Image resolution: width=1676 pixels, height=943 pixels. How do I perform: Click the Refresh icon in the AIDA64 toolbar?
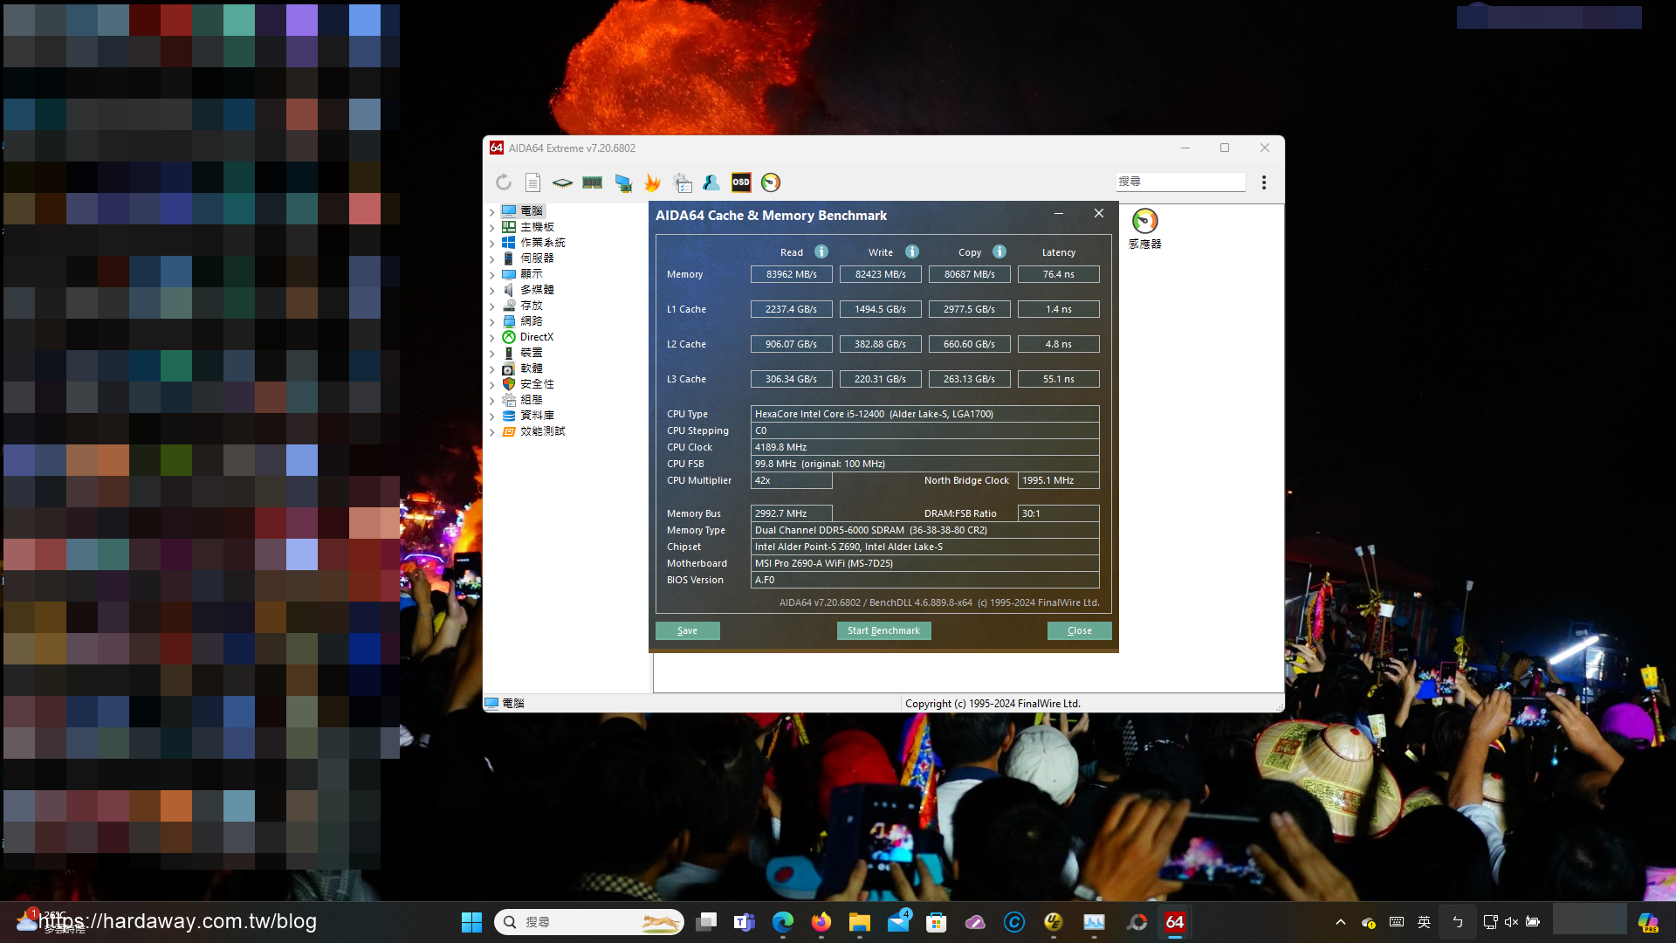pos(504,182)
